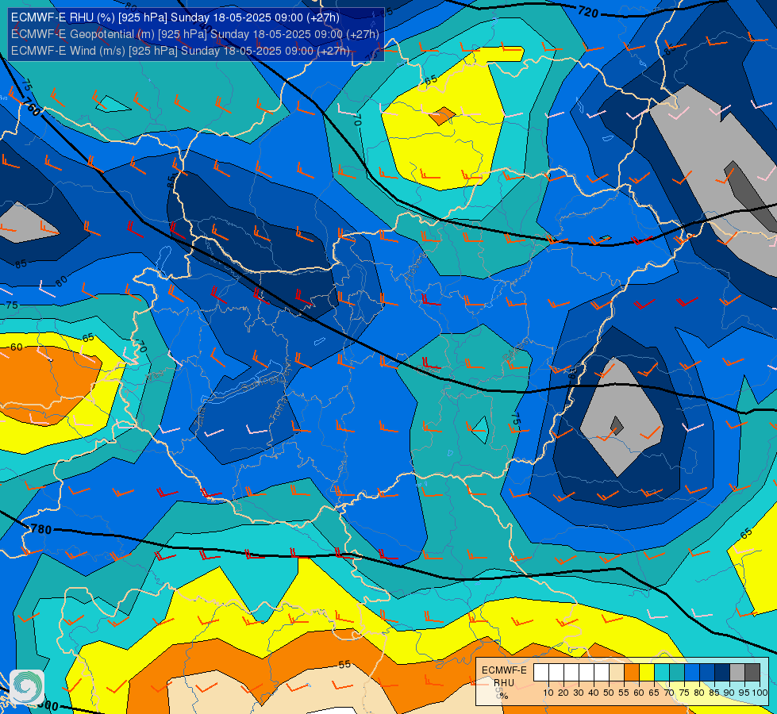
Task: Select the ECMWF-E Wind (m/s) title line
Action: 180,51
